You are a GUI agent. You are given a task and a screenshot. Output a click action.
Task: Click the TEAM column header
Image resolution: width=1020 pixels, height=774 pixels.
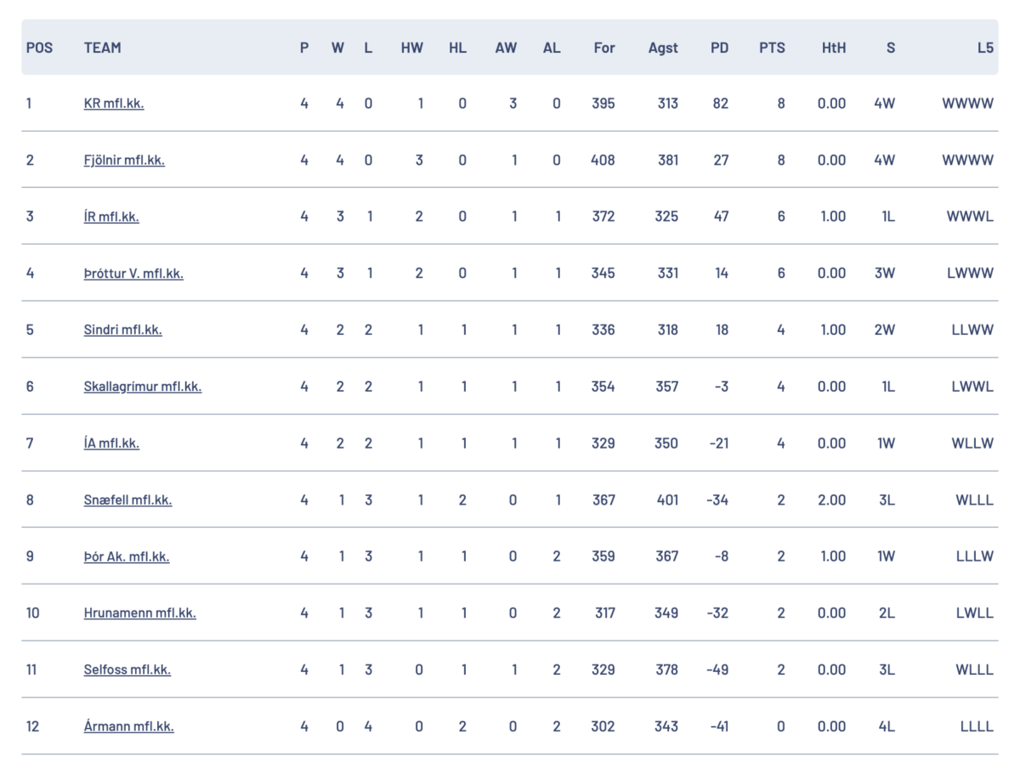(x=103, y=48)
